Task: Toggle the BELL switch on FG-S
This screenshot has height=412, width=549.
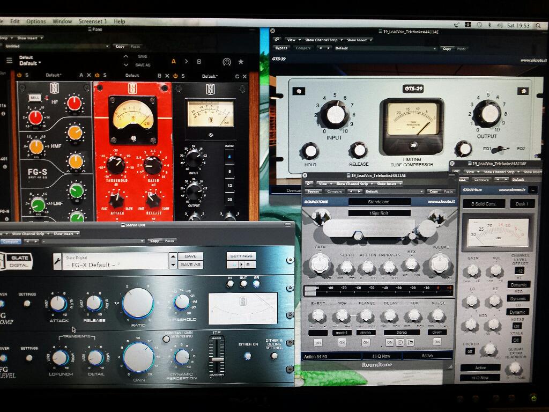Action: pyautogui.click(x=35, y=98)
